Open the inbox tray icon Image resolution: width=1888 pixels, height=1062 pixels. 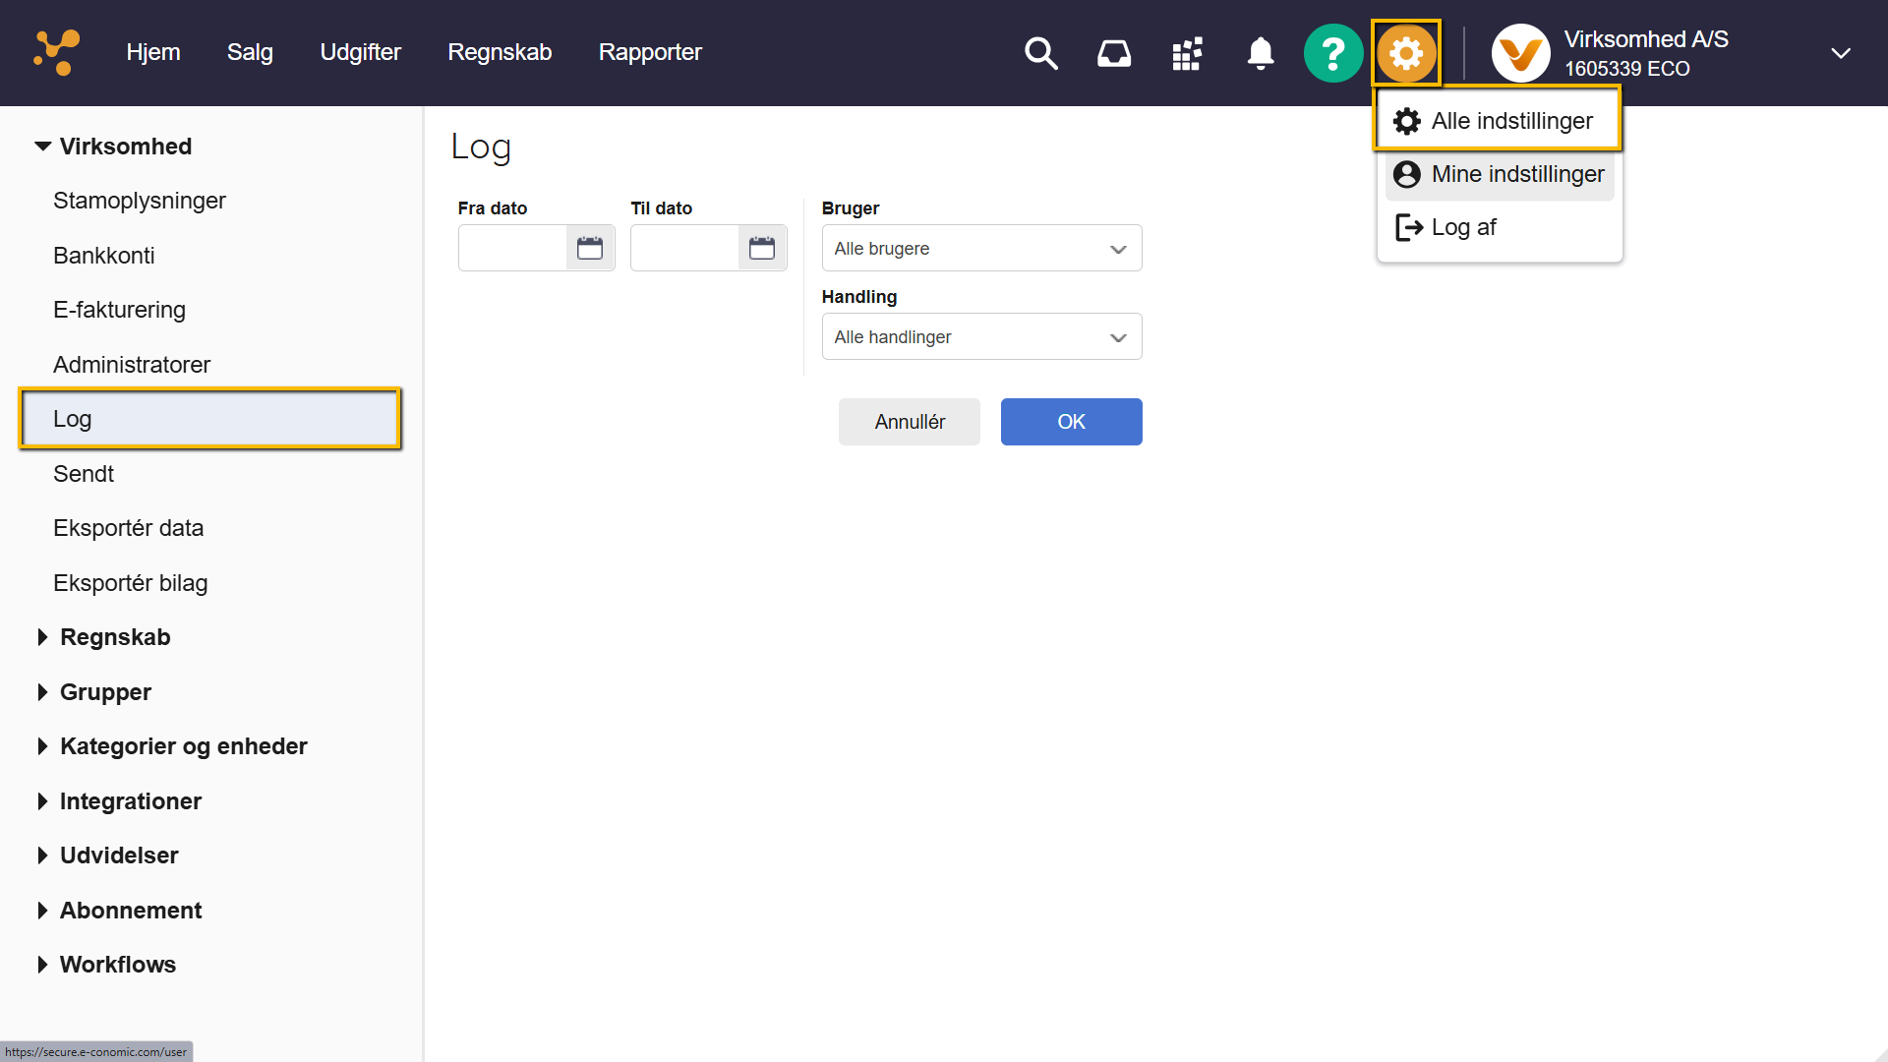1113,53
